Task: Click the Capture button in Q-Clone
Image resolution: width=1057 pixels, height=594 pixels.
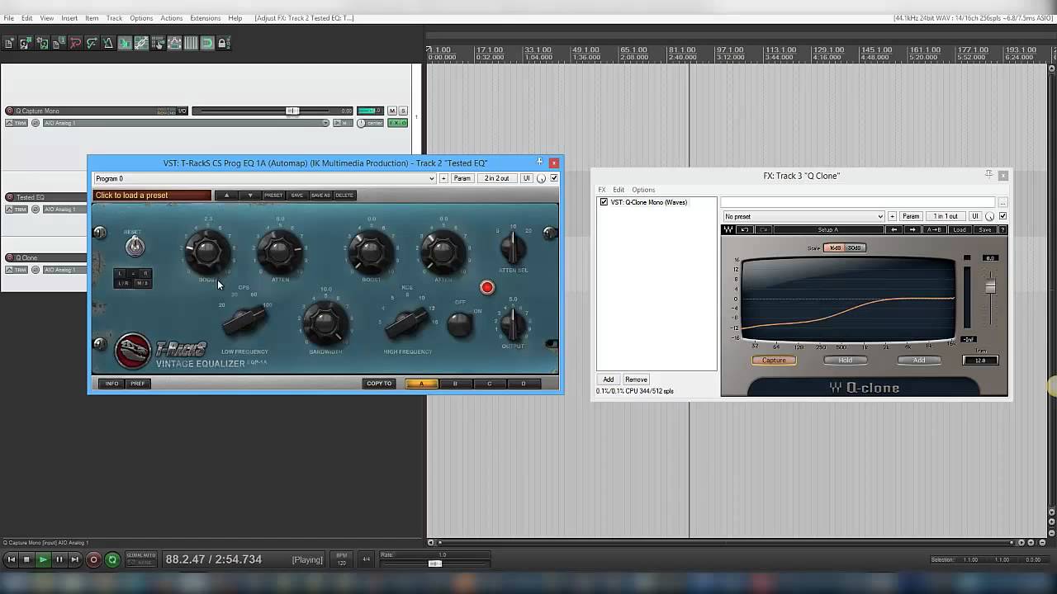Action: tap(774, 361)
